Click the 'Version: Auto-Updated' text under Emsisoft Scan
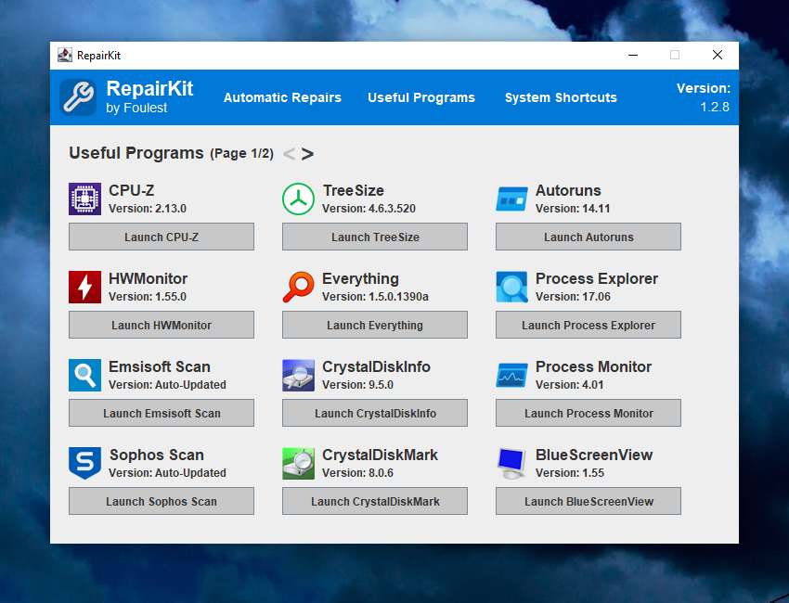 (x=168, y=385)
